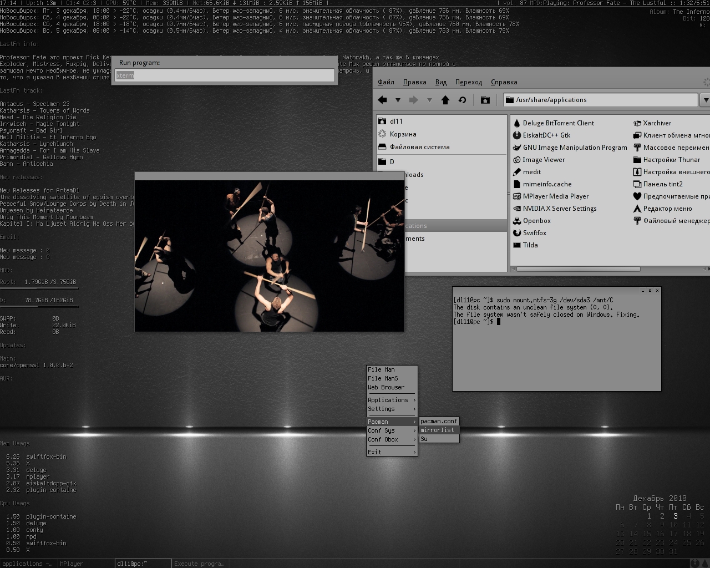Viewport: 710px width, 568px height.
Task: Expand Conf Obox submenu
Action: (x=392, y=439)
